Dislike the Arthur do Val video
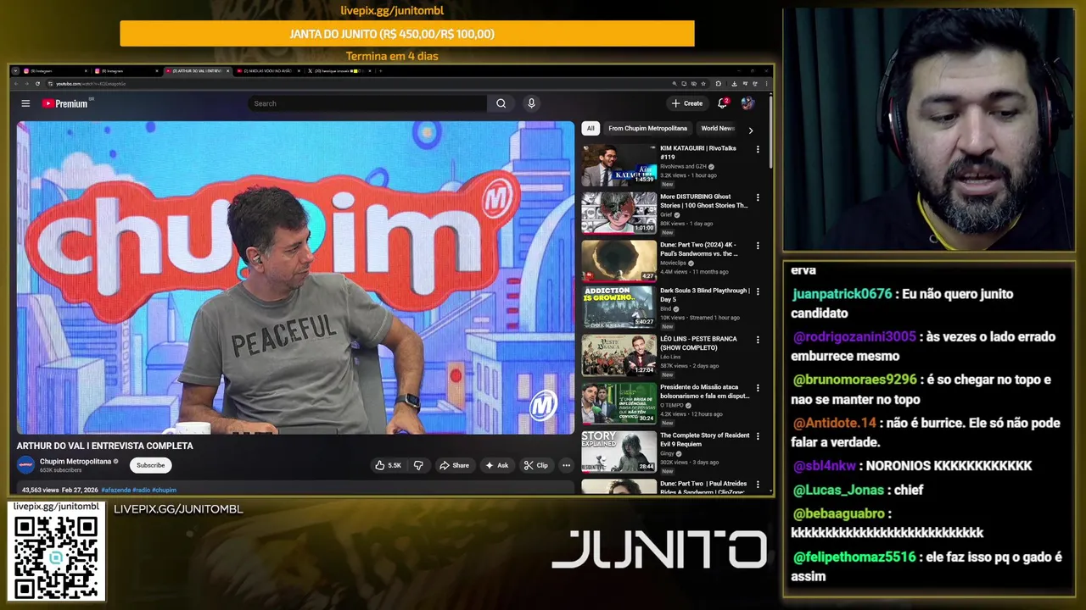1086x610 pixels. [x=418, y=465]
